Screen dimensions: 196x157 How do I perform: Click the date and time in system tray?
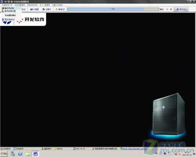click(x=187, y=154)
